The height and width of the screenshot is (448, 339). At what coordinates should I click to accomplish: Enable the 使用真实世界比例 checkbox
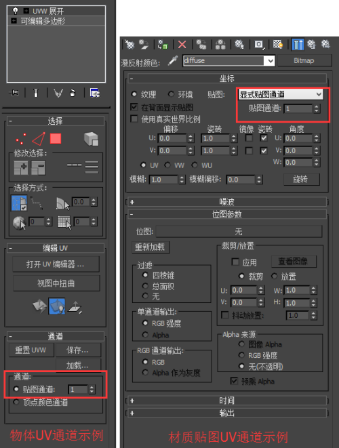point(134,119)
